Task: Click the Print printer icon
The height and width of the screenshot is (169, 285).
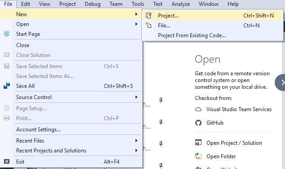Action: click(x=7, y=118)
